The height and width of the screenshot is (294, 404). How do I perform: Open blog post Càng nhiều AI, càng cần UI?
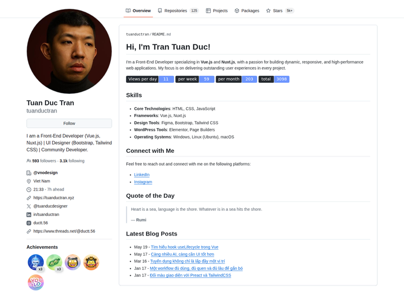(x=182, y=254)
